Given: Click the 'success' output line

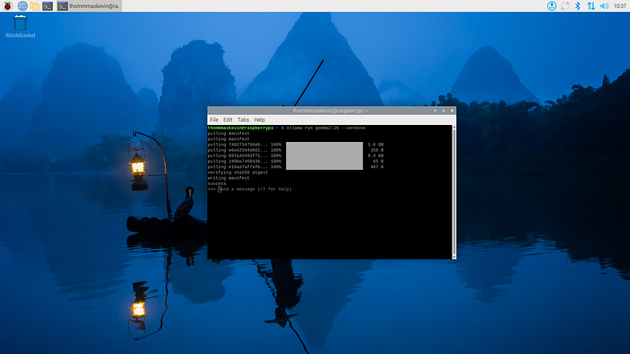Looking at the screenshot, I should coord(217,183).
